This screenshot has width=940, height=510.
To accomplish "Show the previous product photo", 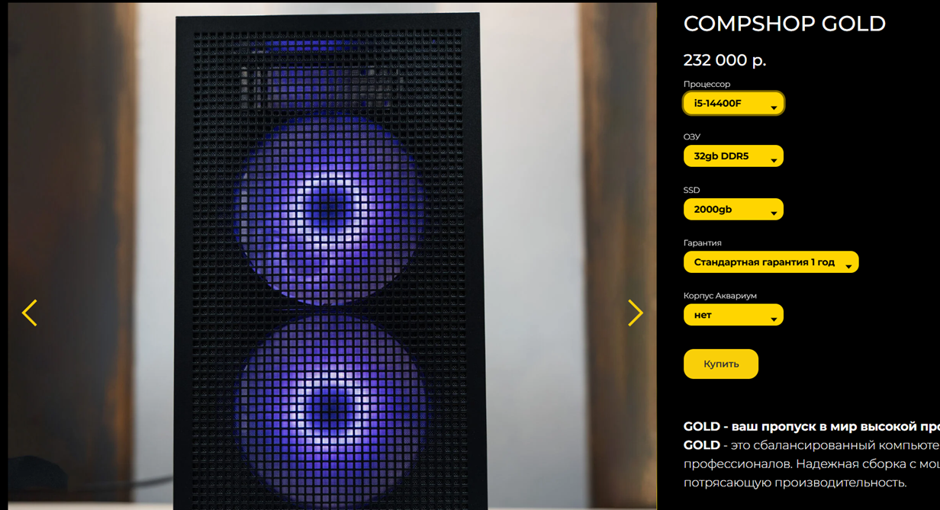I will [x=29, y=313].
